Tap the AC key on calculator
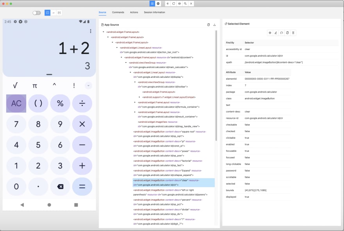This screenshot has width=344, height=231. 16,103
